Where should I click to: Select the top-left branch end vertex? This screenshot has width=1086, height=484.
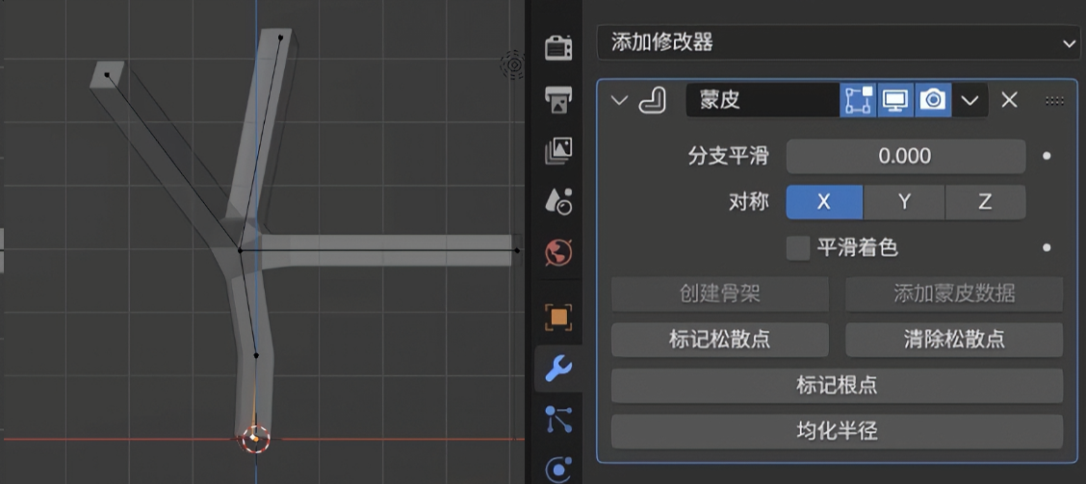pos(108,74)
